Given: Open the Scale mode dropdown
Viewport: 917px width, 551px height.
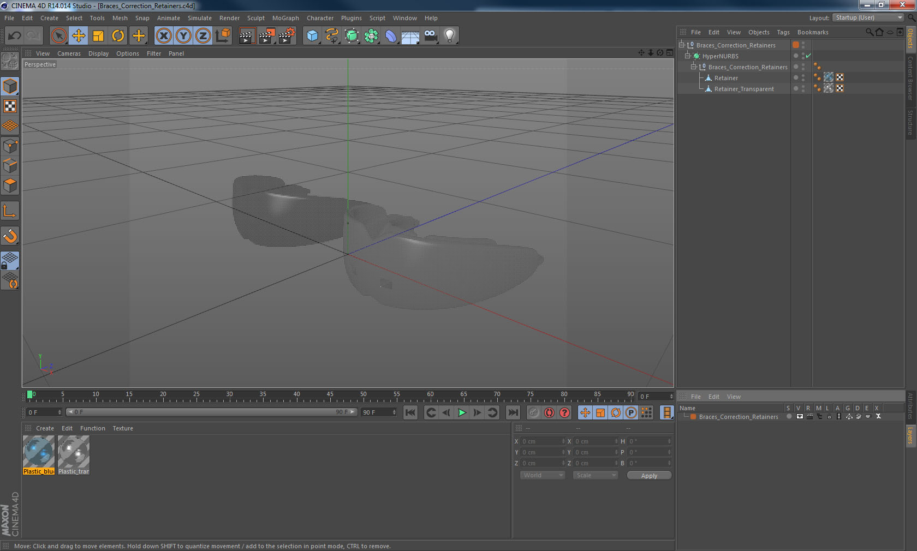Looking at the screenshot, I should pyautogui.click(x=595, y=475).
